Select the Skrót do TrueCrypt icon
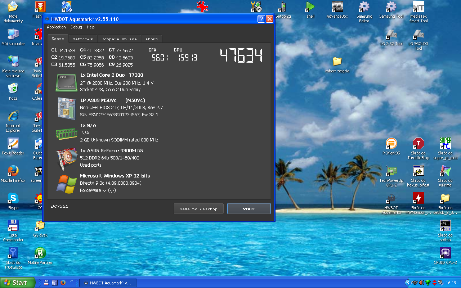This screenshot has width=461, height=288. click(13, 258)
